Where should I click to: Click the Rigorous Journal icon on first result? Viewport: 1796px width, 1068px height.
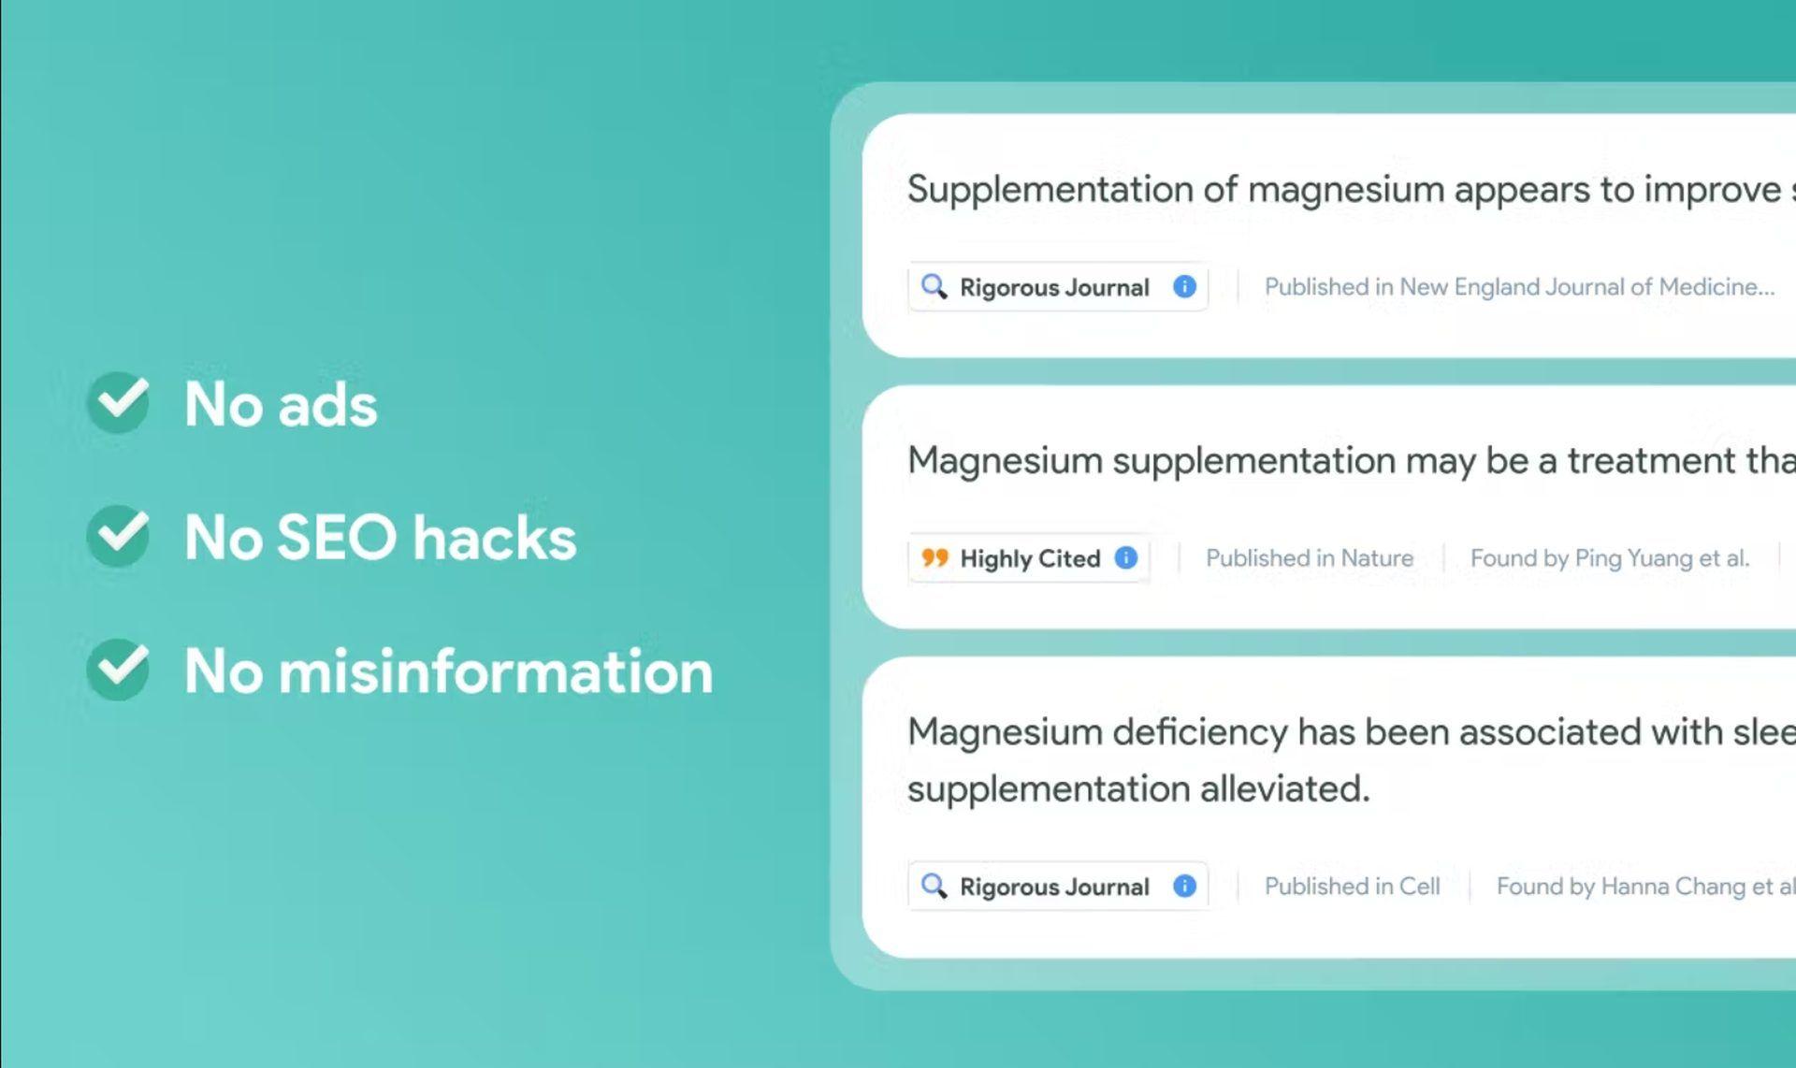coord(935,286)
